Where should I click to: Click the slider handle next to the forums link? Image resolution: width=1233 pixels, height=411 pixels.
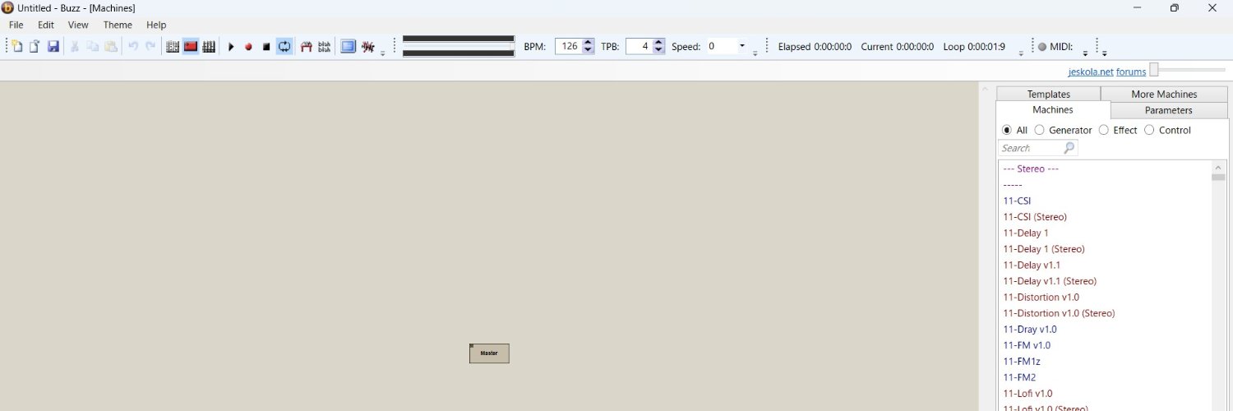click(1154, 70)
